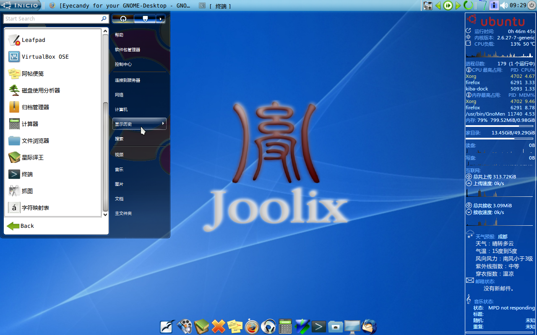Open the headphones music player dock icon

coord(268,327)
